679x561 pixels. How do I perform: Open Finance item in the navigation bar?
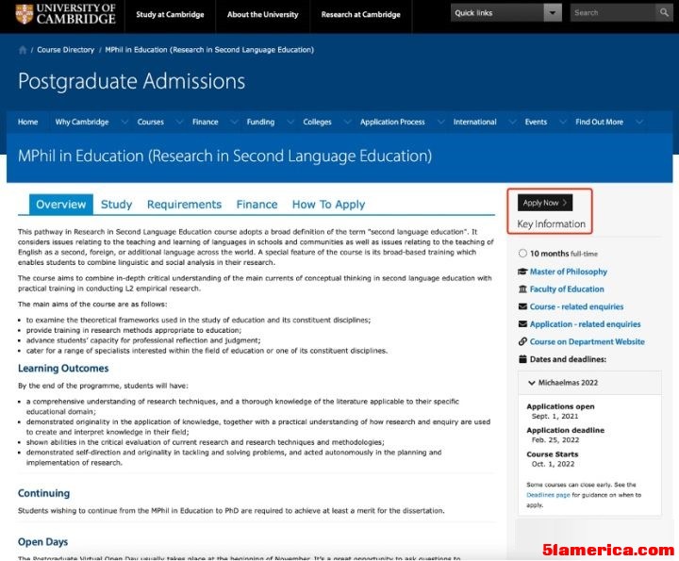click(x=206, y=122)
